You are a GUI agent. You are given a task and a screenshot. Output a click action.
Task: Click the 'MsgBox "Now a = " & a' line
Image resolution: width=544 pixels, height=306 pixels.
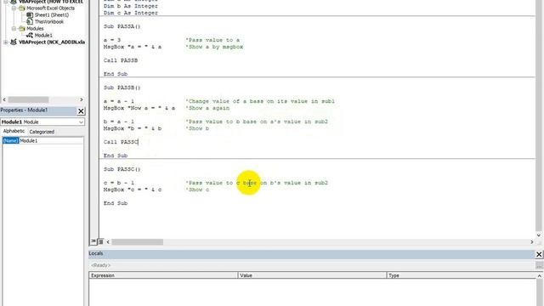(139, 108)
